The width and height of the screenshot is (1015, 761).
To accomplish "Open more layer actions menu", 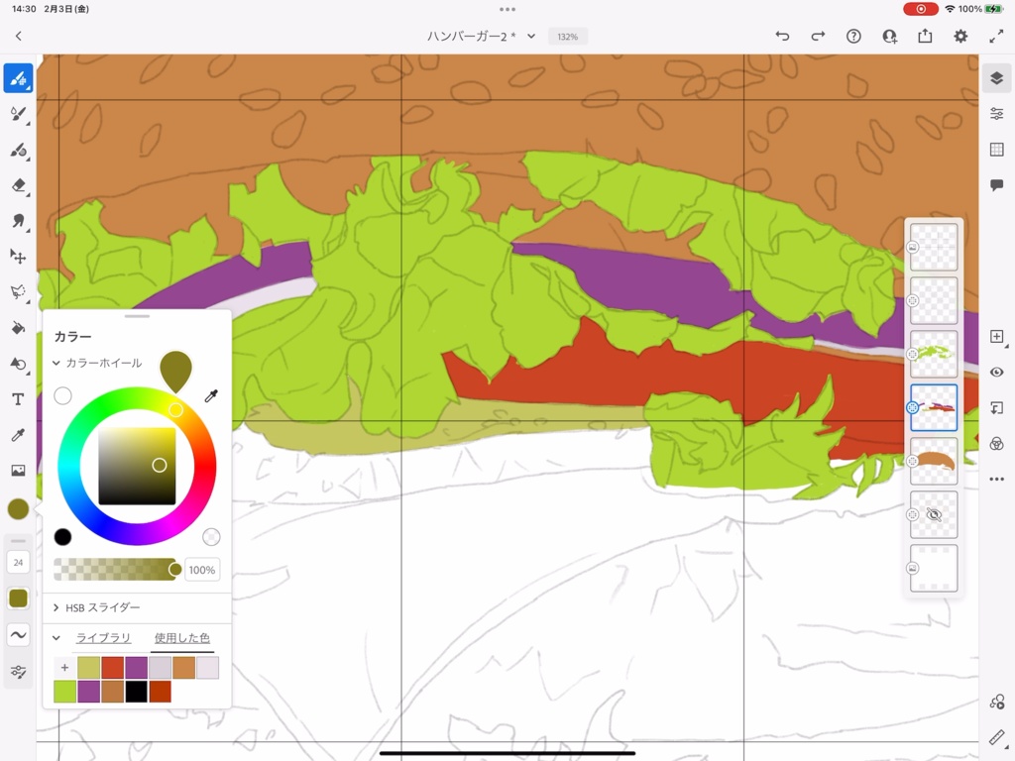I will 997,479.
